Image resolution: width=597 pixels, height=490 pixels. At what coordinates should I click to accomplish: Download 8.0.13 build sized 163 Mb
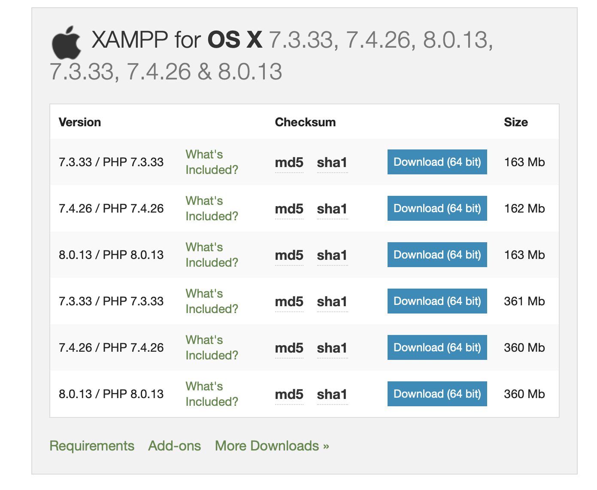pos(437,255)
